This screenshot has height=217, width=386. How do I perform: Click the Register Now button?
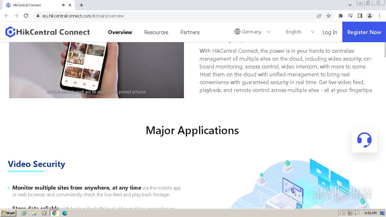click(x=364, y=32)
